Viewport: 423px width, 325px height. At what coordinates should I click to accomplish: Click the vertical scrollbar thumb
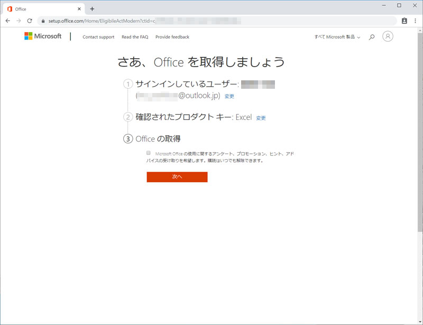(x=420, y=132)
